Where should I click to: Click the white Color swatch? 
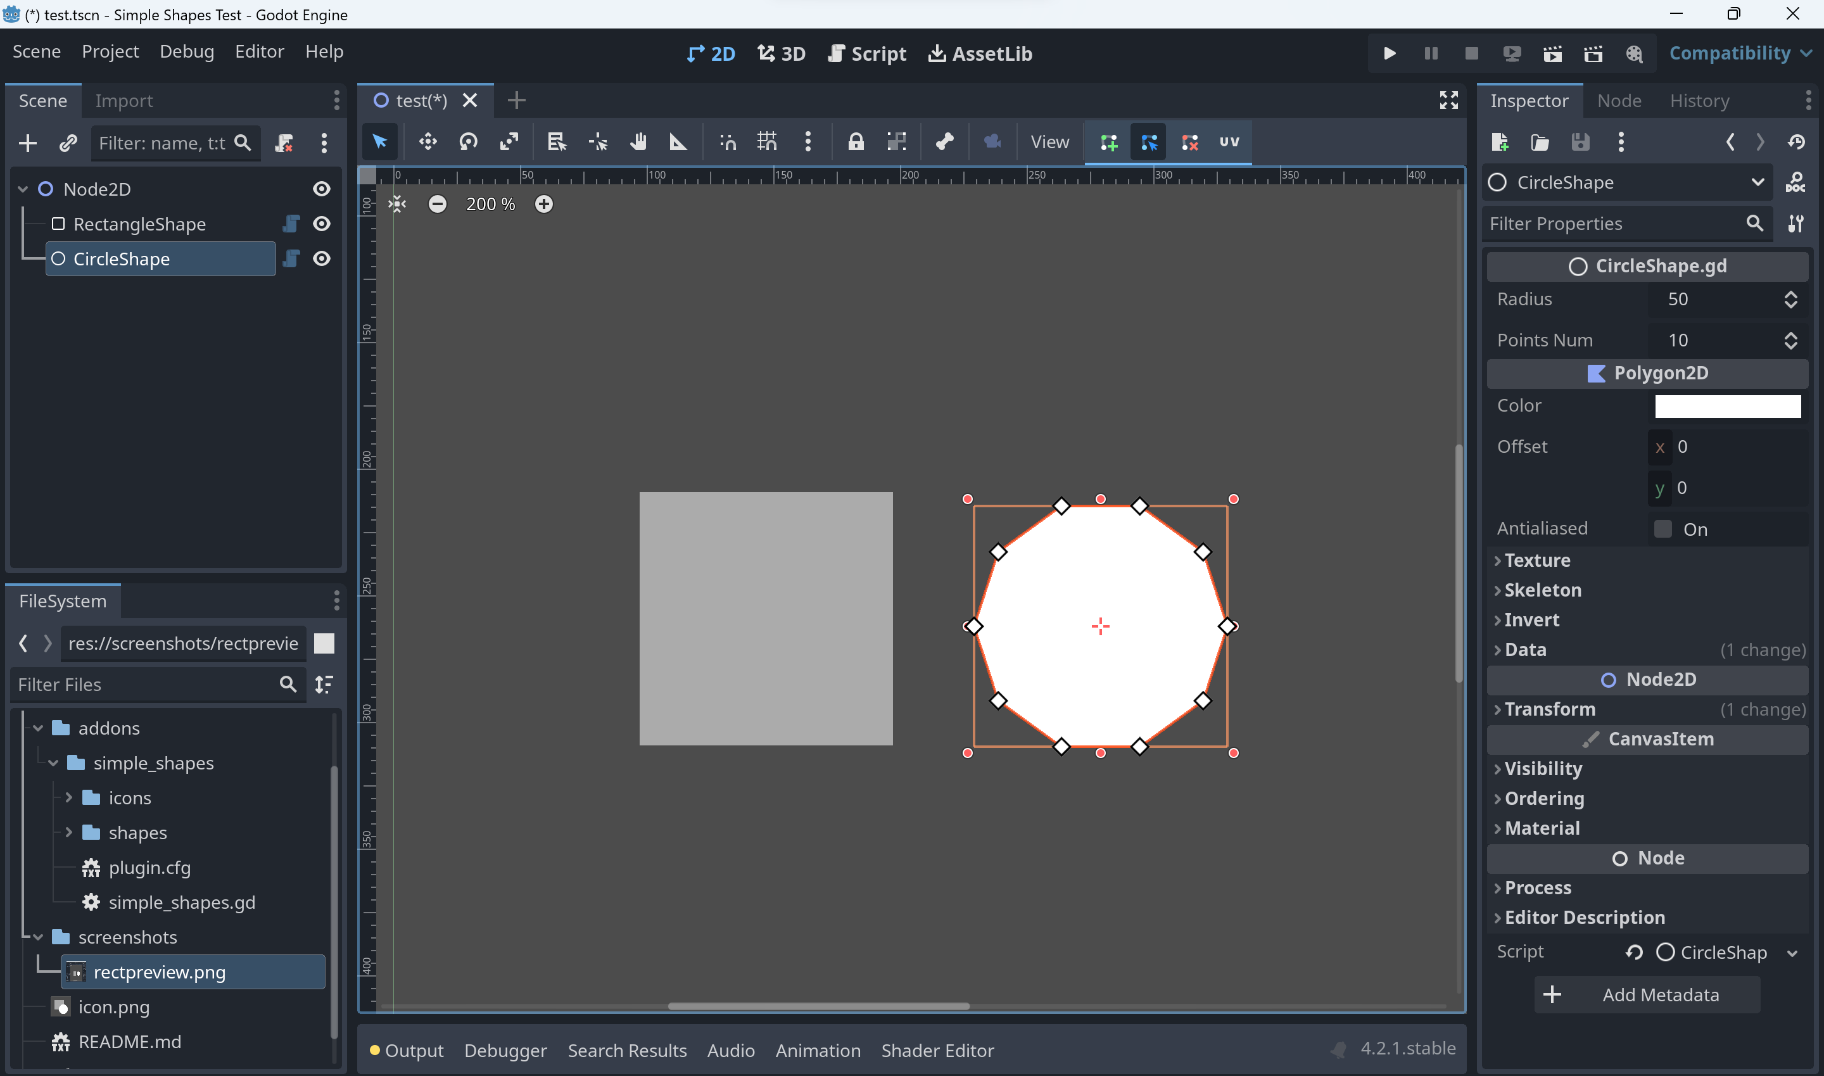(1728, 406)
